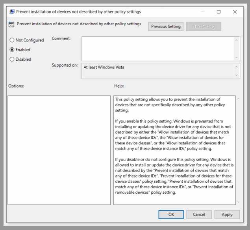Click the empty Options pane
This screenshot has height=230, width=250.
[59, 150]
